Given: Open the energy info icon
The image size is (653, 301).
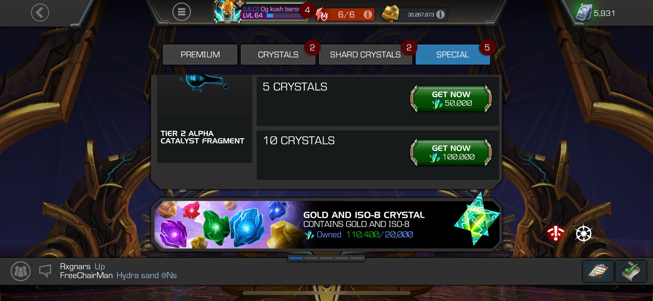Looking at the screenshot, I should (x=368, y=14).
